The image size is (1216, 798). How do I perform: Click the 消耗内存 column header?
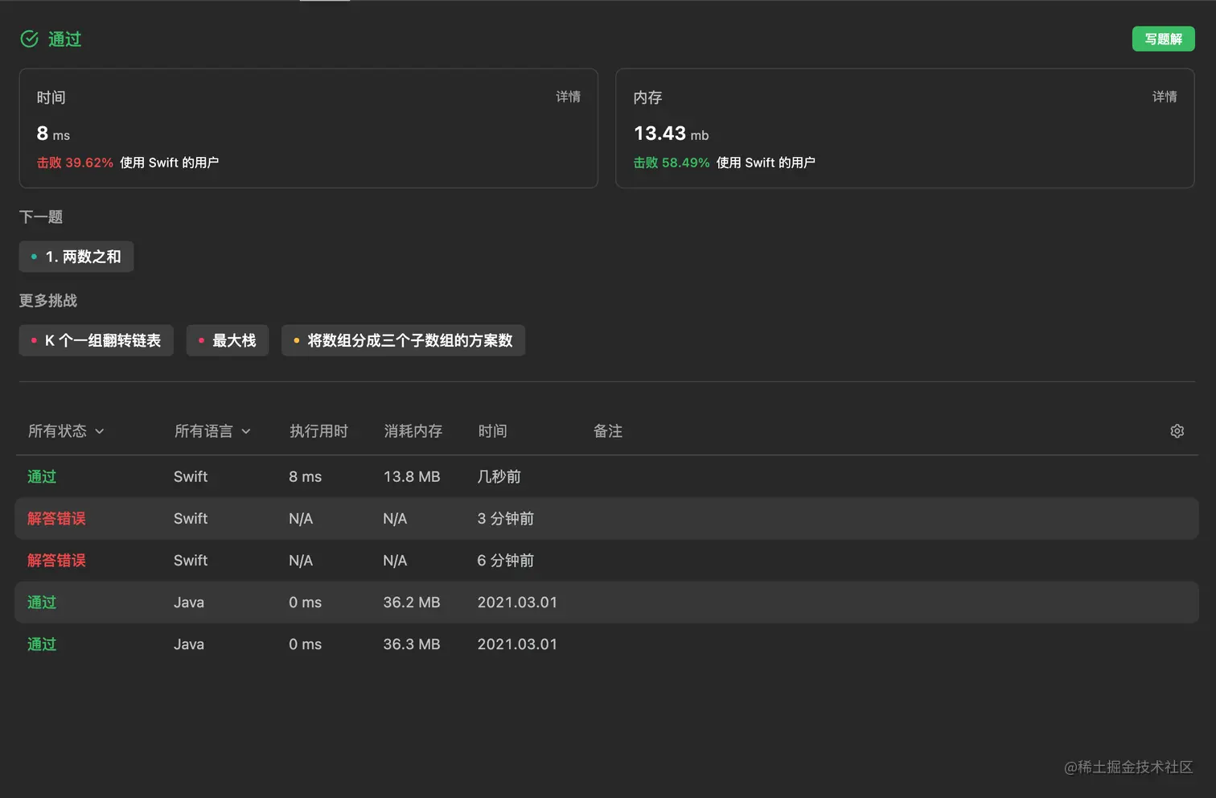tap(413, 431)
